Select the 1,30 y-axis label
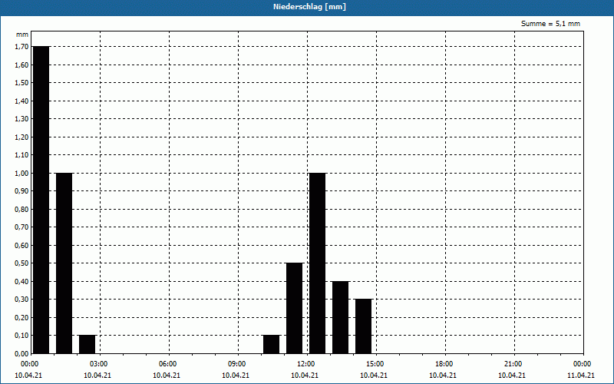This screenshot has width=614, height=384. (x=21, y=119)
